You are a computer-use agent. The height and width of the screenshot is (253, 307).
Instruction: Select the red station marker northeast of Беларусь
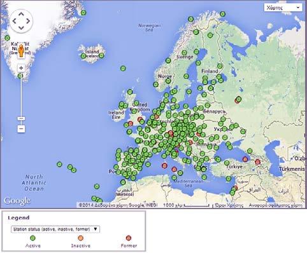tap(237, 101)
